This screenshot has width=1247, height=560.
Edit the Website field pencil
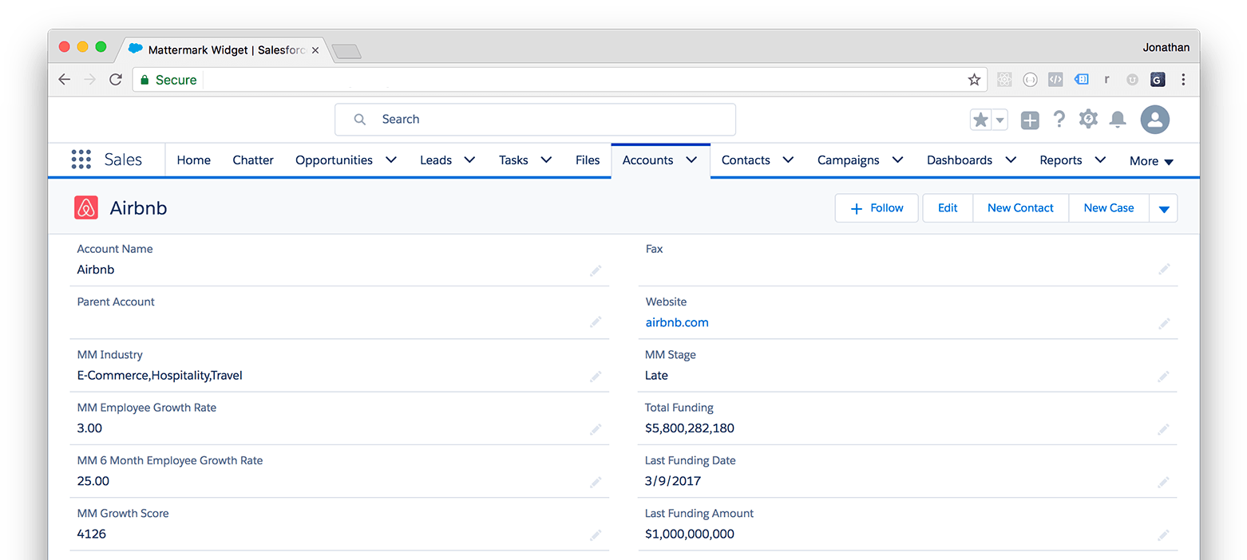coord(1164,323)
